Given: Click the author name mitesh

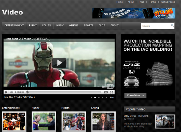Looking at the screenshot, I should (x=130, y=119).
